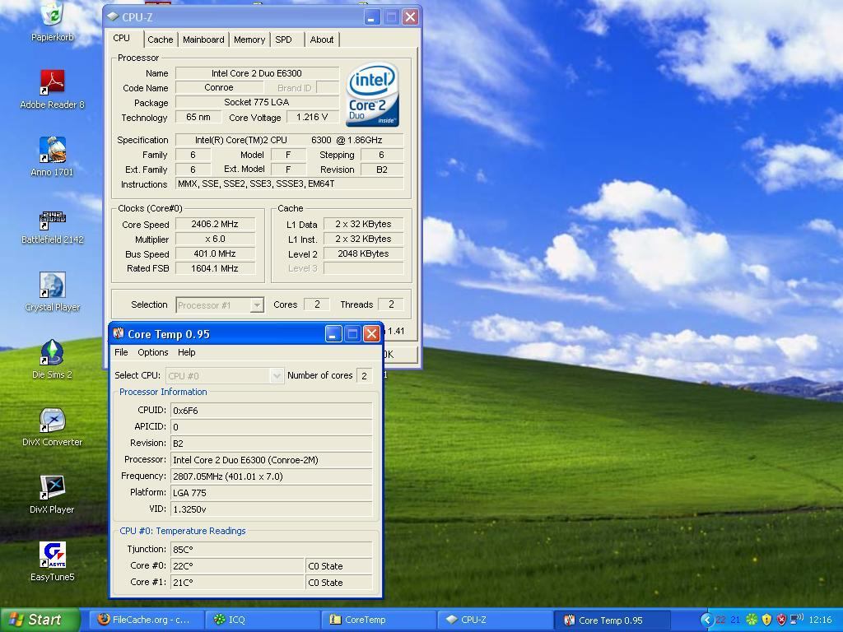Click the Frequency 2807.05MHz field

272,476
